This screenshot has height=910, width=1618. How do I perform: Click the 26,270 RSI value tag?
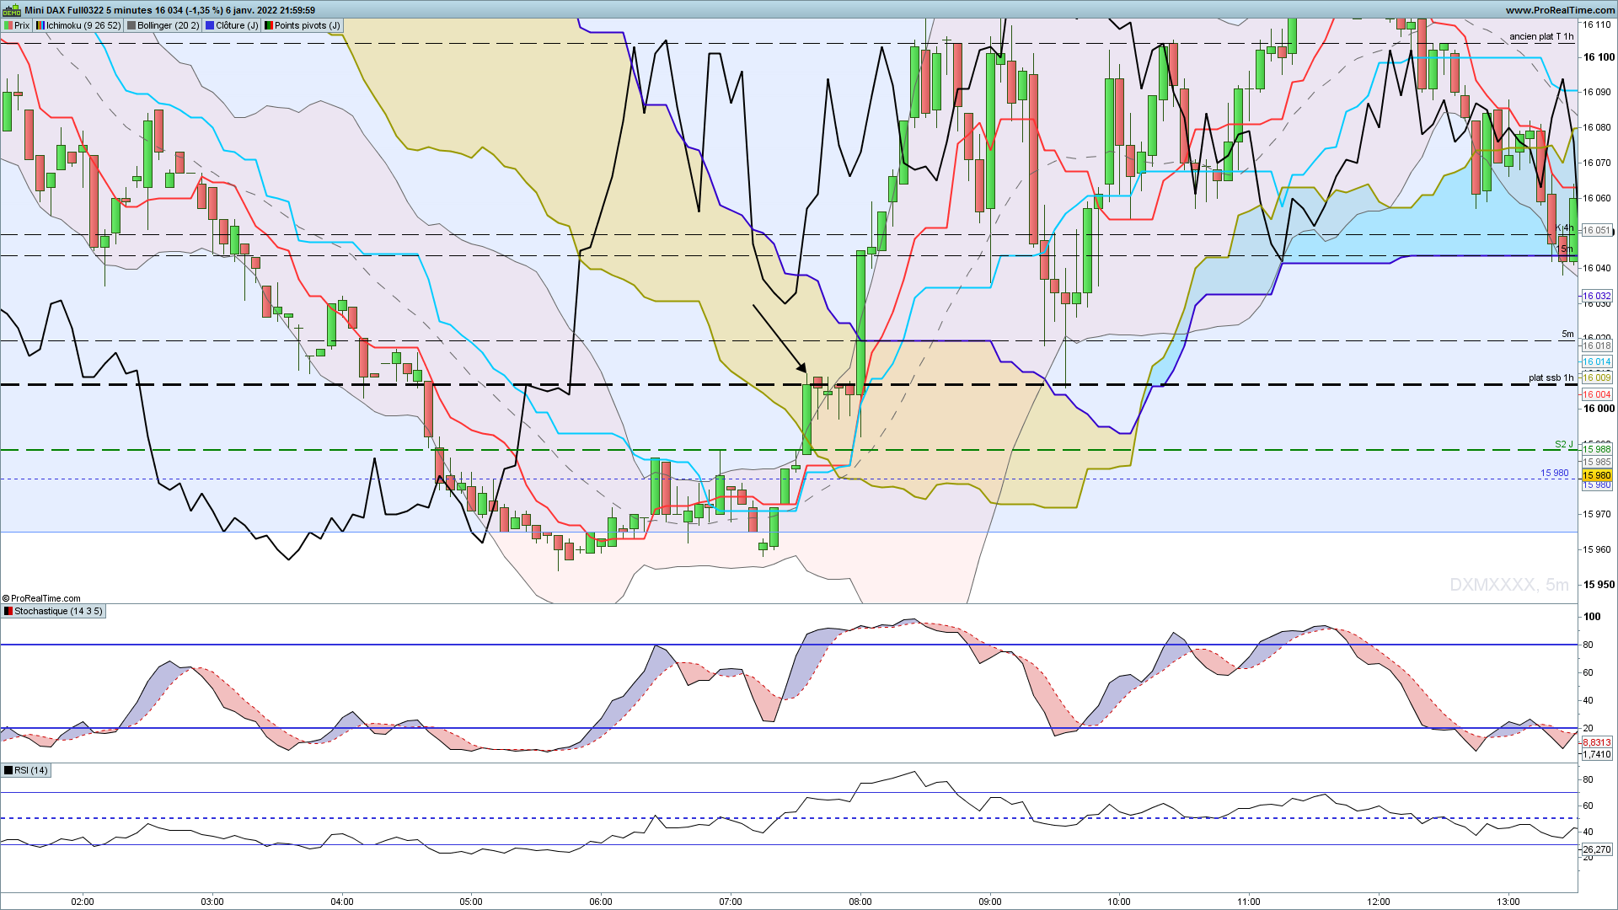[1597, 849]
